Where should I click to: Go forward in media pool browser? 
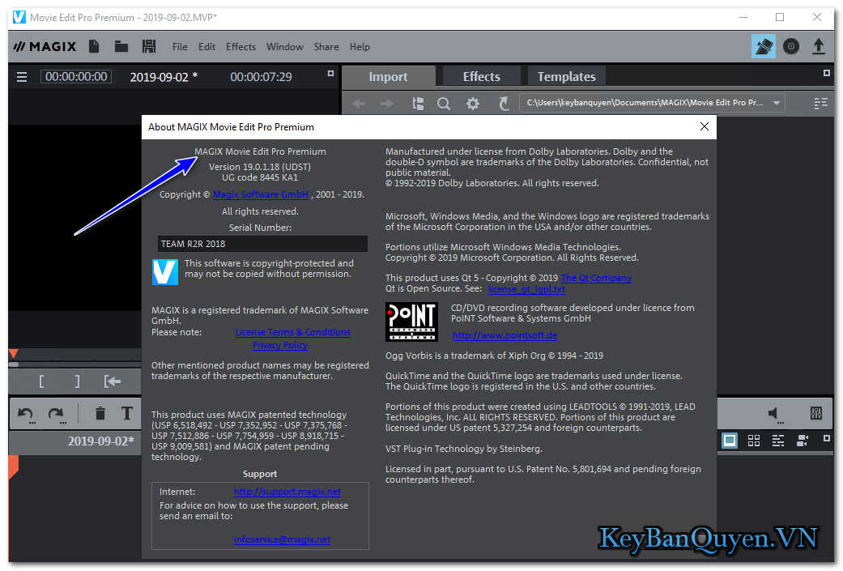pyautogui.click(x=386, y=103)
